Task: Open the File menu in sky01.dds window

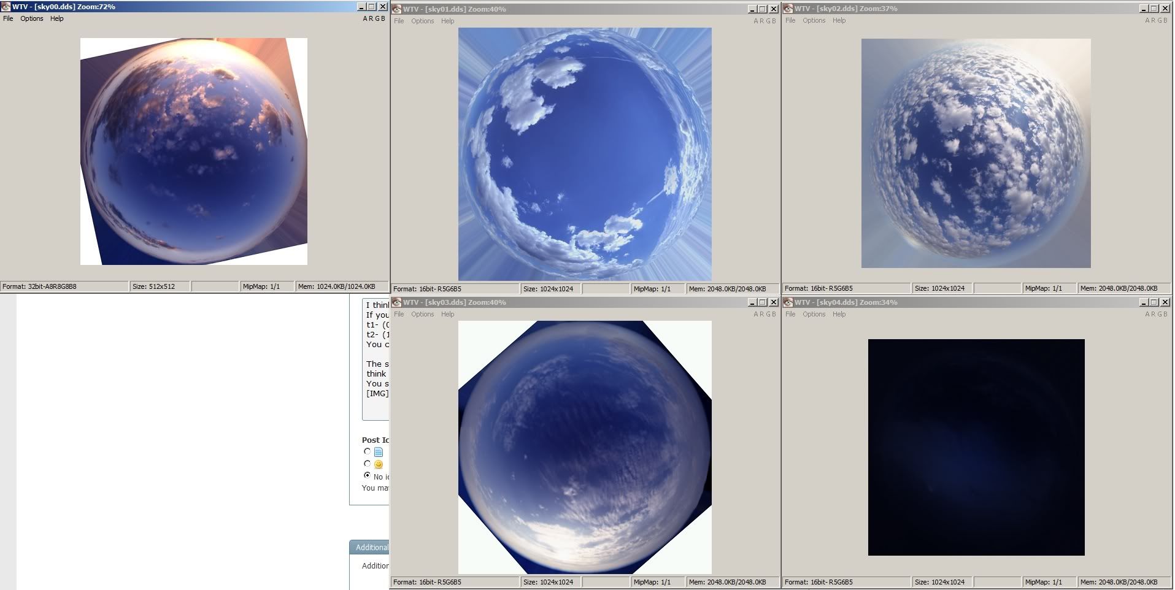Action: tap(399, 21)
